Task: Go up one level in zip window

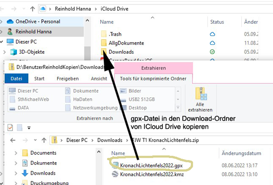Action: 44,140
